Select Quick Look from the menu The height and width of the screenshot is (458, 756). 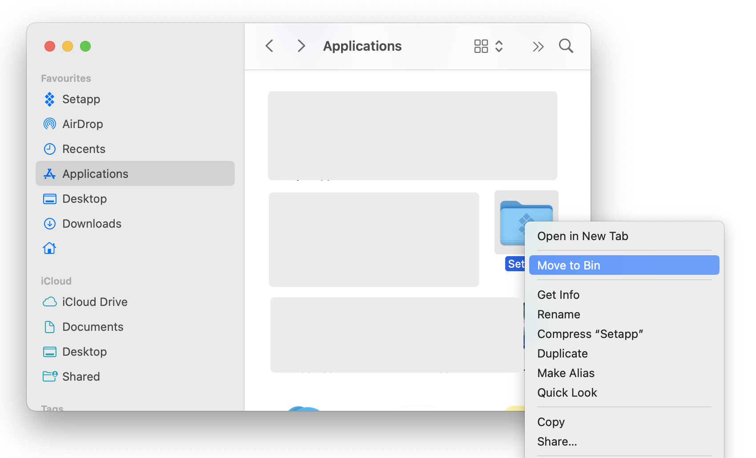567,393
